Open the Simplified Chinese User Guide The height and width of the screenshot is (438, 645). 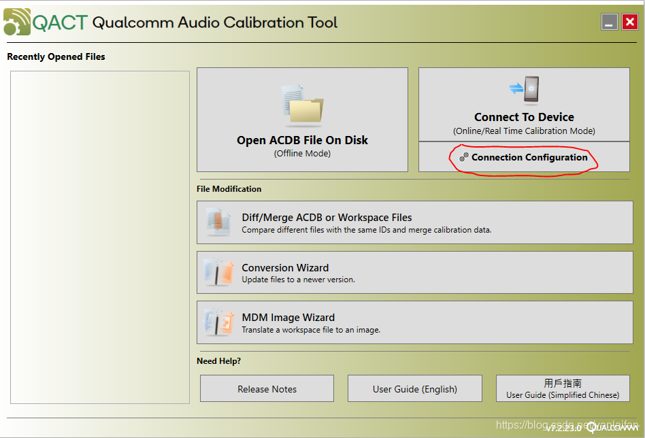click(x=563, y=388)
